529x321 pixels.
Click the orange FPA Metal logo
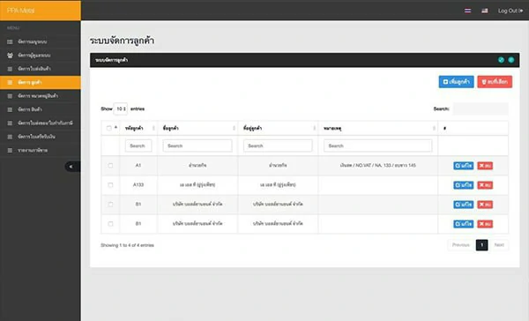41,11
